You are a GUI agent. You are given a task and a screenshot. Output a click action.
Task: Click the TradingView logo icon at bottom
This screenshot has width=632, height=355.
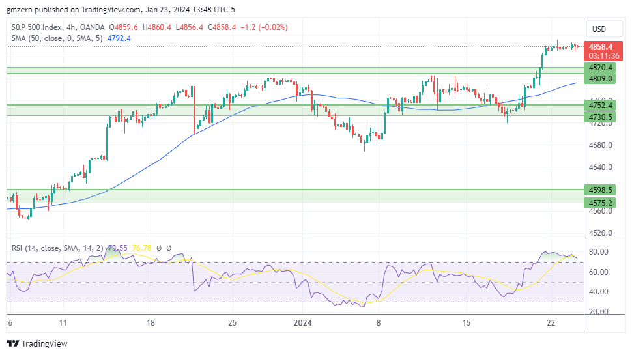pyautogui.click(x=12, y=343)
